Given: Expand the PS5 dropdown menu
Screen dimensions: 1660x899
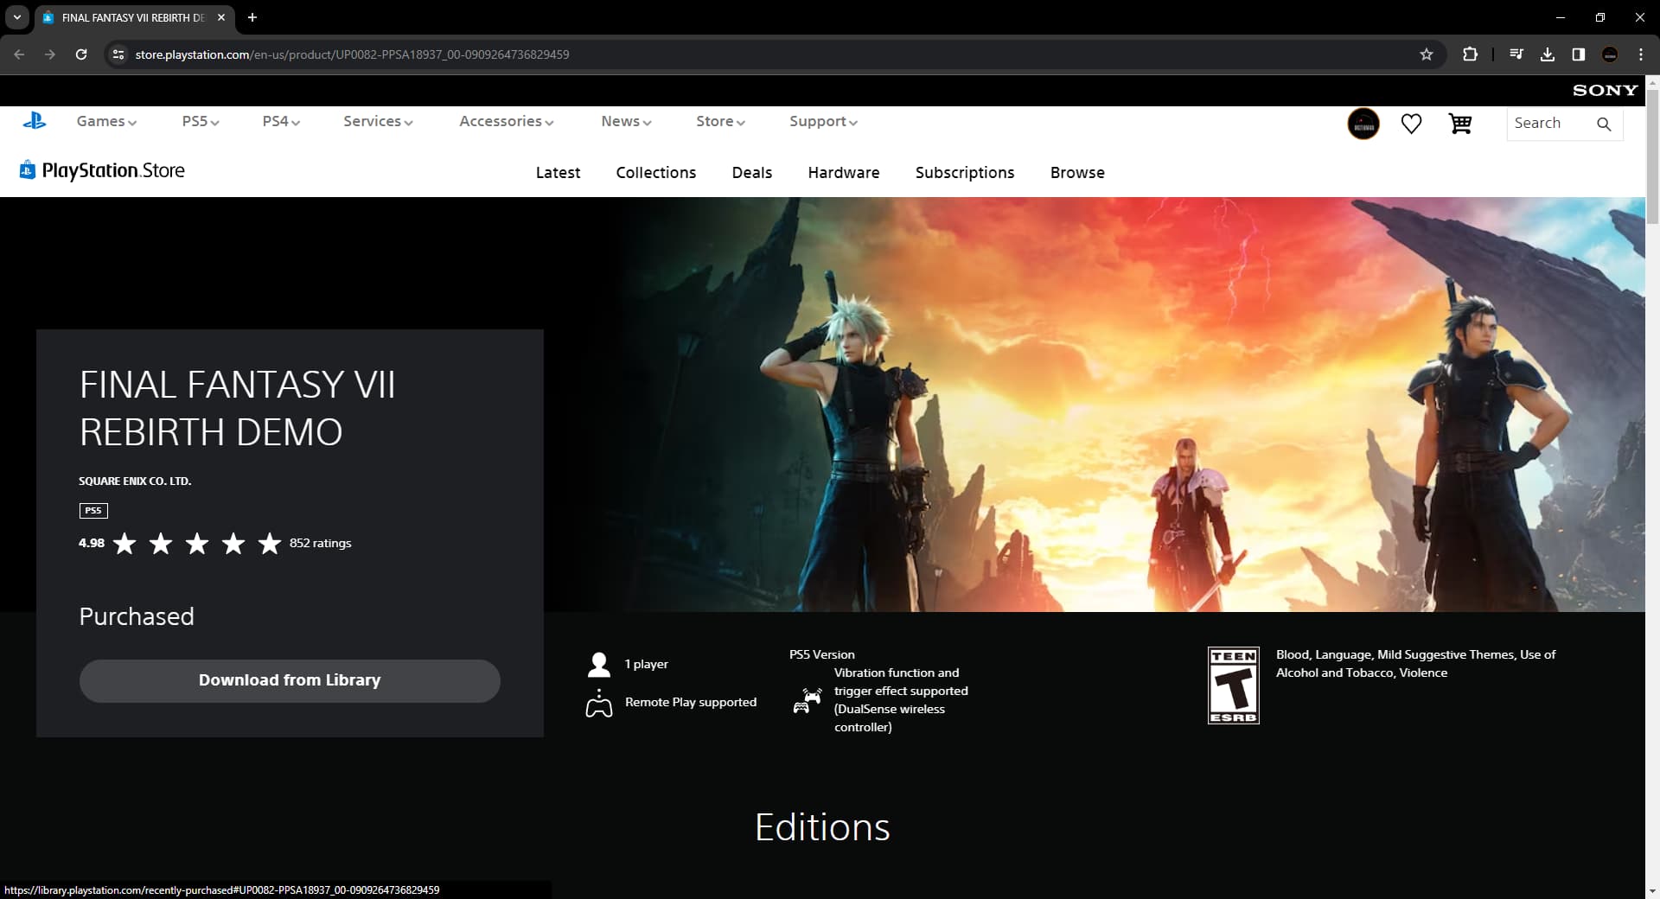Looking at the screenshot, I should (x=201, y=122).
